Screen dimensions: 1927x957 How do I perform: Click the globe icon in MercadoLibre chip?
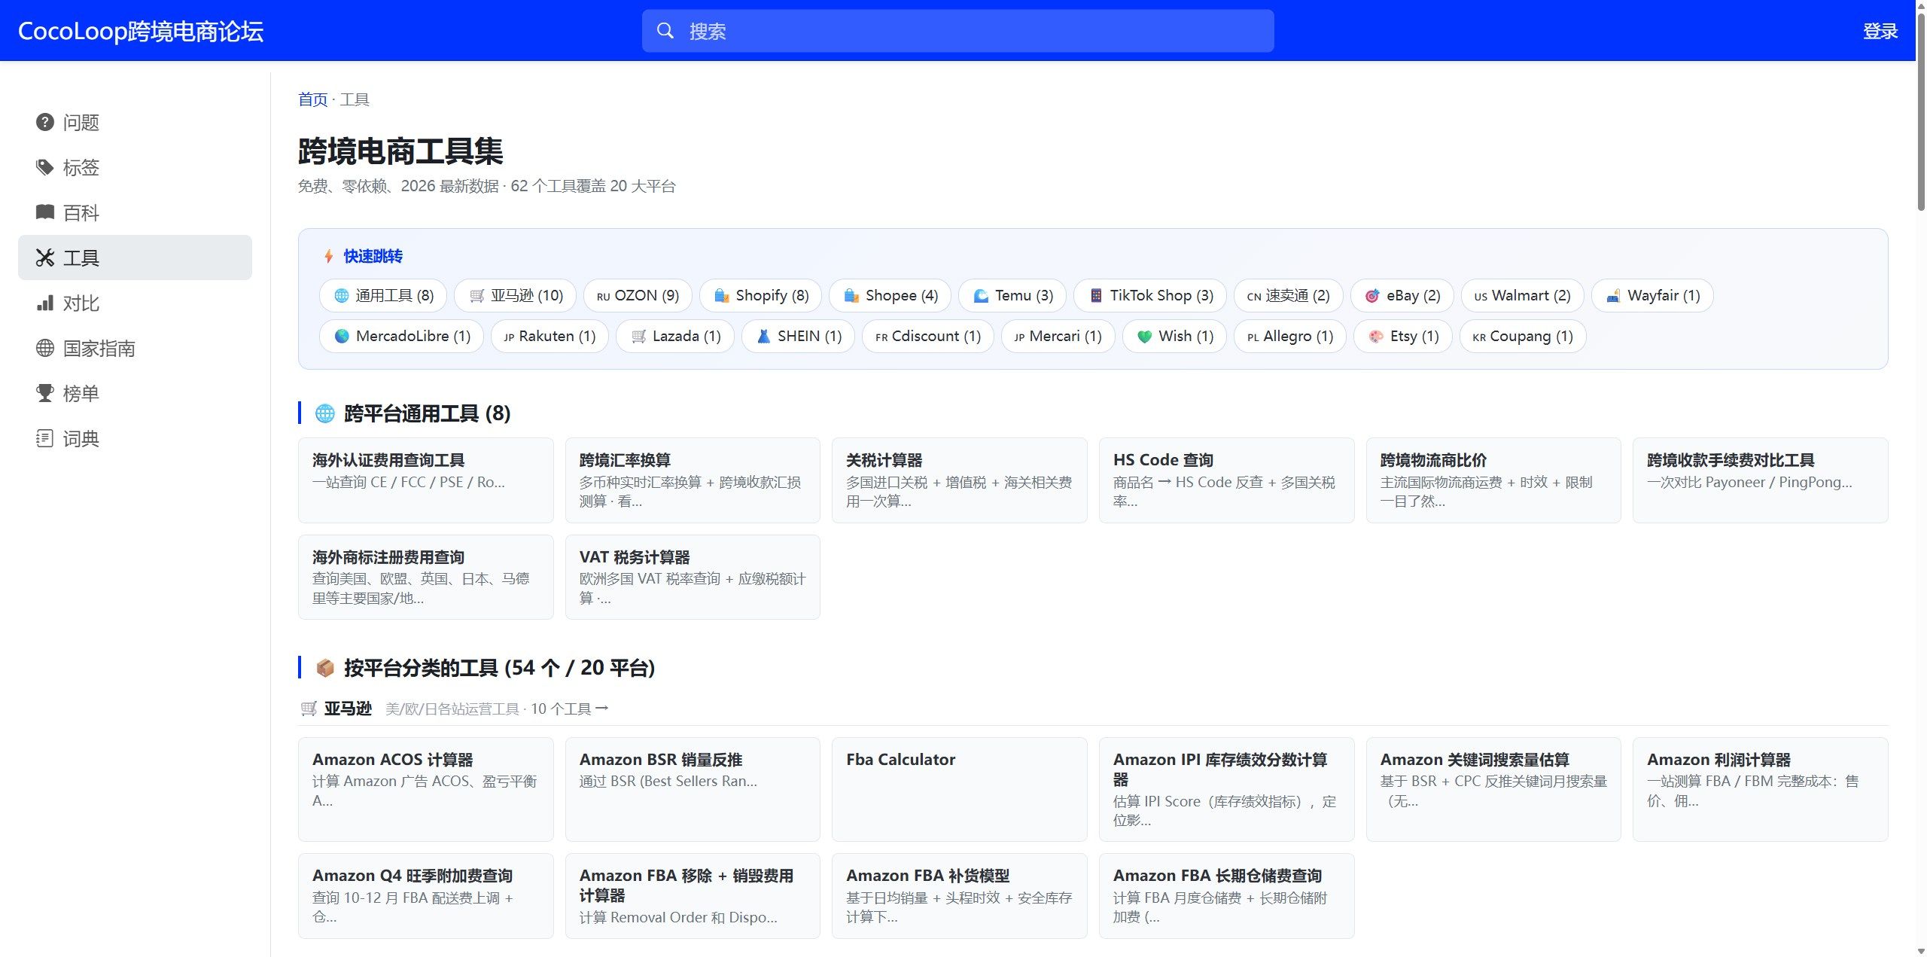click(x=342, y=337)
